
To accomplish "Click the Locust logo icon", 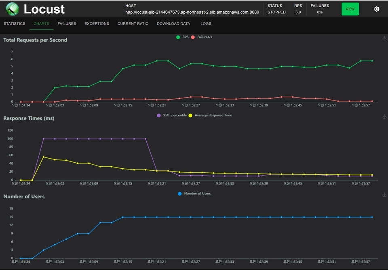I will point(13,9).
